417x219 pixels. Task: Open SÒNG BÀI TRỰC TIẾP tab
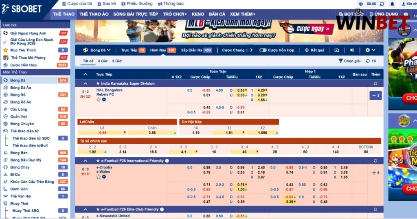(x=136, y=14)
